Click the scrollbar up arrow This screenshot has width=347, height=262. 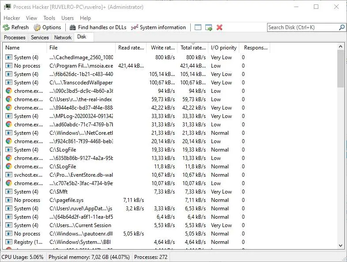340,46
